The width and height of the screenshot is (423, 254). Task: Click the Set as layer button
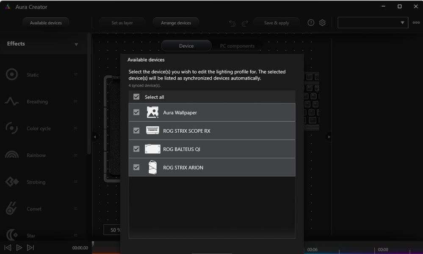[x=122, y=23]
